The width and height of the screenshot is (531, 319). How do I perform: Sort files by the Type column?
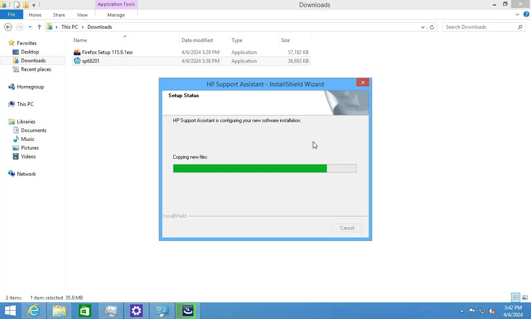coord(237,40)
